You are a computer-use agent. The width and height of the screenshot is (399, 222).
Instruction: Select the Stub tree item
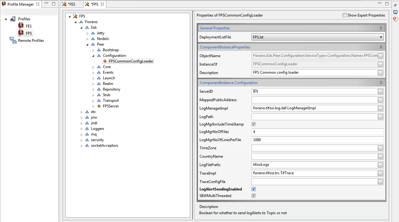pyautogui.click(x=107, y=95)
